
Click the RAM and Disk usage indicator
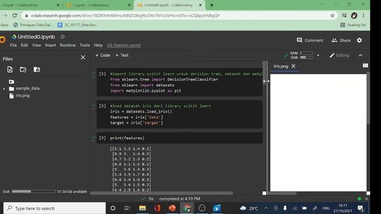[x=301, y=55]
